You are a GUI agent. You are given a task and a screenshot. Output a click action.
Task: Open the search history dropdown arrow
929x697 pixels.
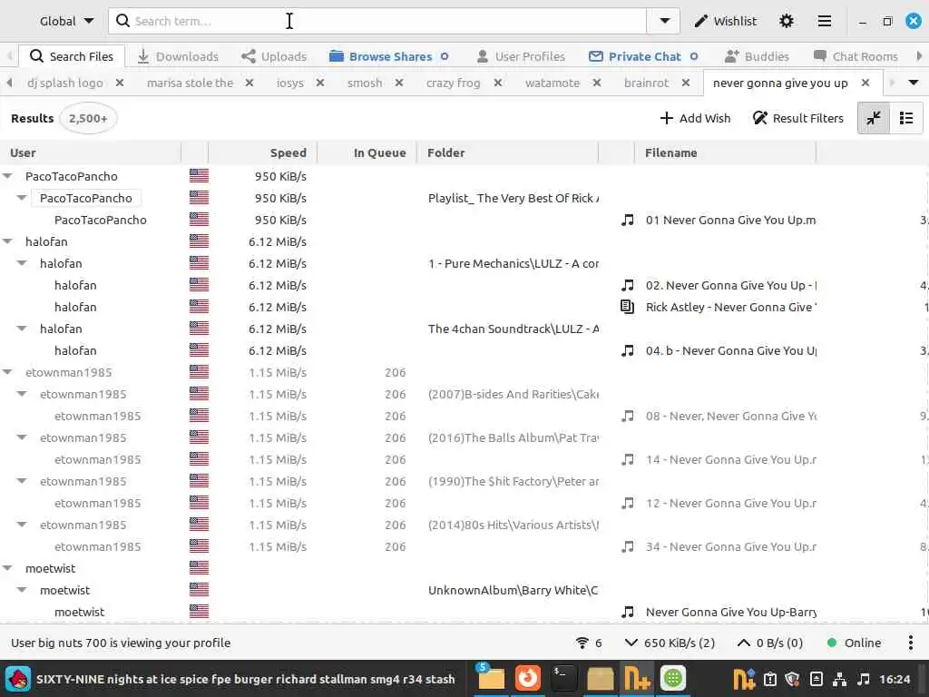point(664,22)
